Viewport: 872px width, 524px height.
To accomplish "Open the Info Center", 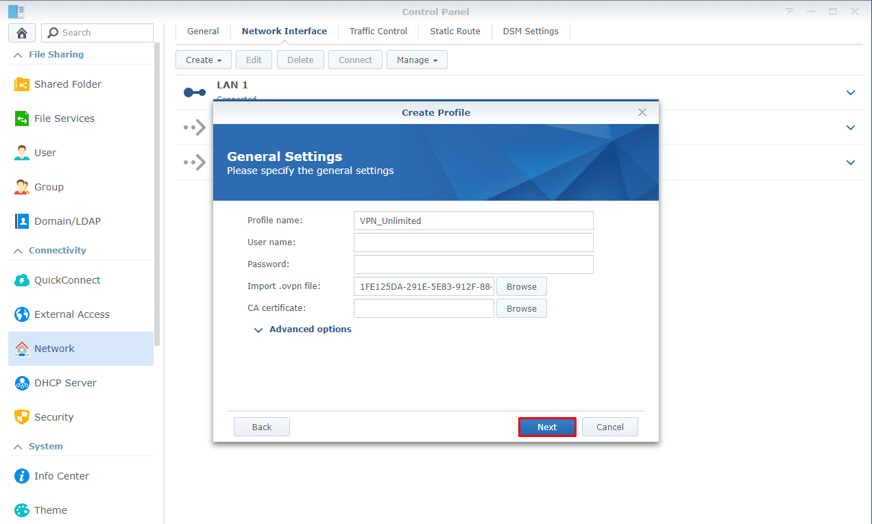I will point(61,475).
